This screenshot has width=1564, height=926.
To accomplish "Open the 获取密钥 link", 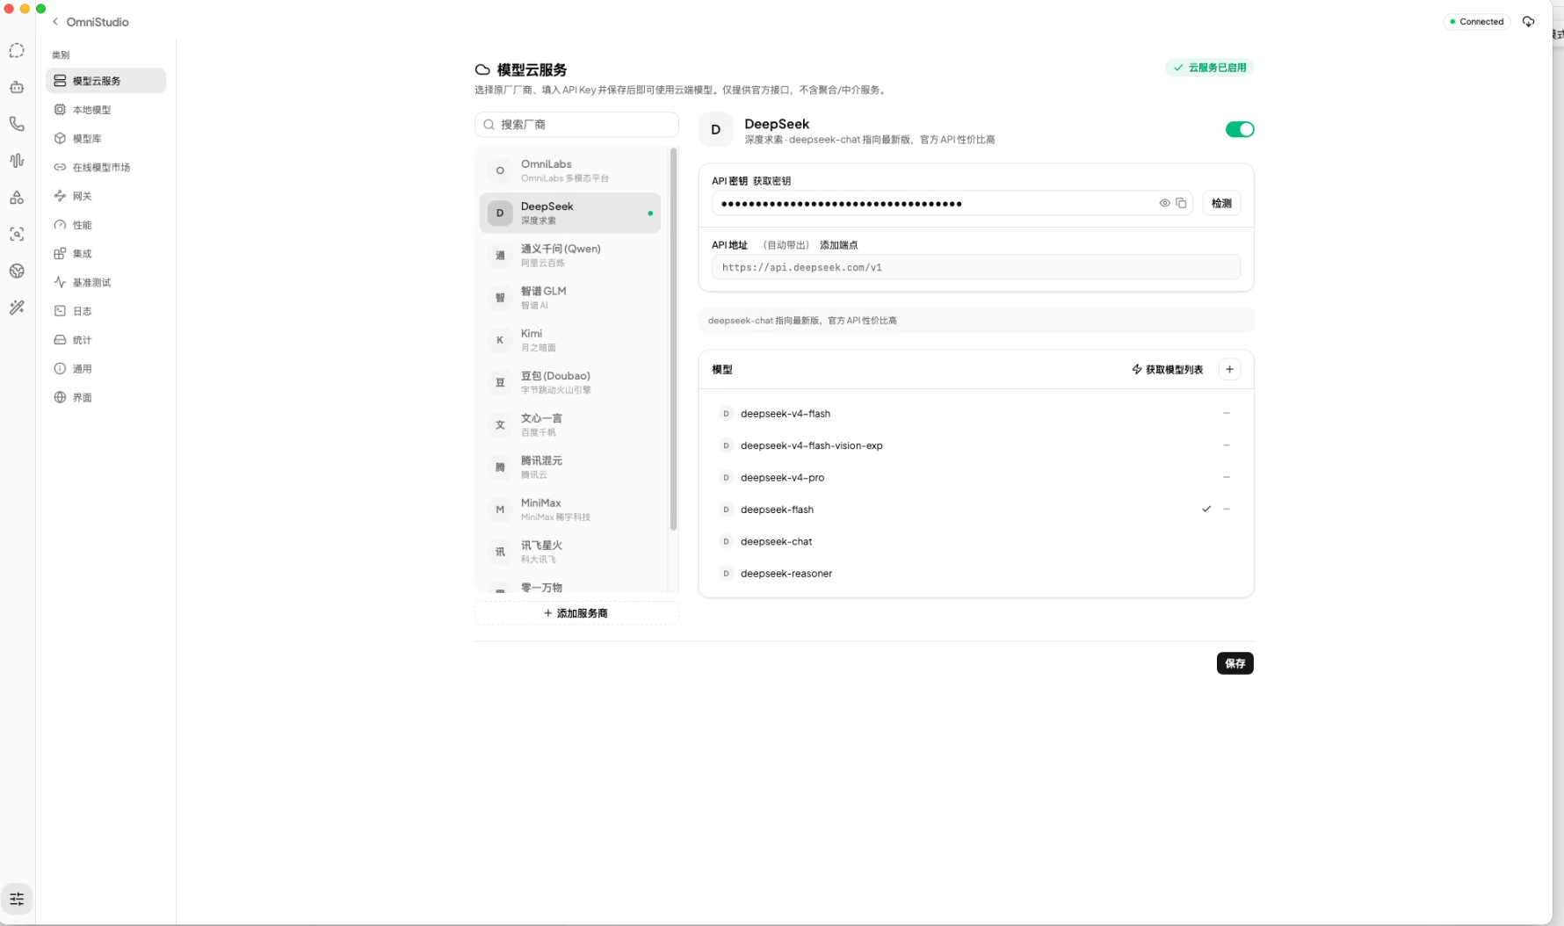I will point(771,181).
